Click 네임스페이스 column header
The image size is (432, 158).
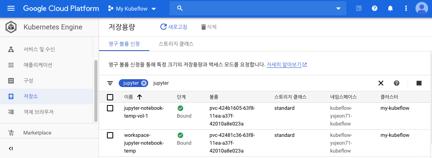coord(343,97)
